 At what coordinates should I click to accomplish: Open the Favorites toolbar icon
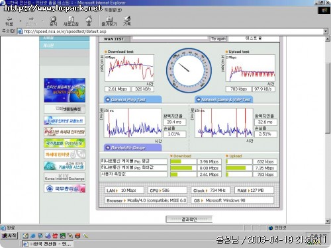(109, 21)
